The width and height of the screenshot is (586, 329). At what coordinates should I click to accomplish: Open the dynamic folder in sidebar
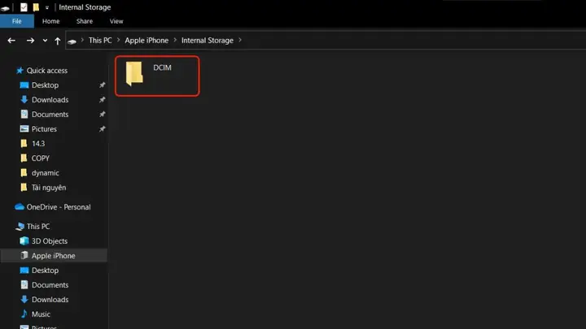point(46,173)
